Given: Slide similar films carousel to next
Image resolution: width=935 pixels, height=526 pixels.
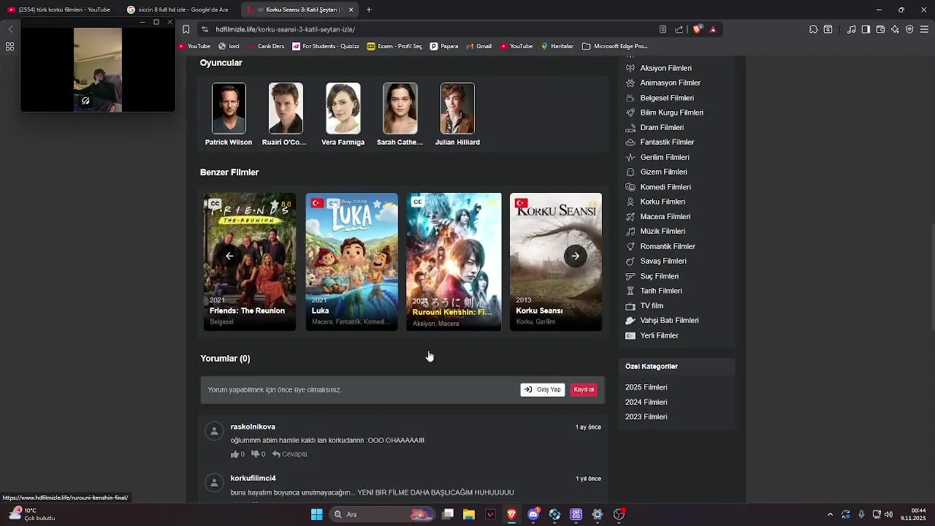Looking at the screenshot, I should point(576,256).
